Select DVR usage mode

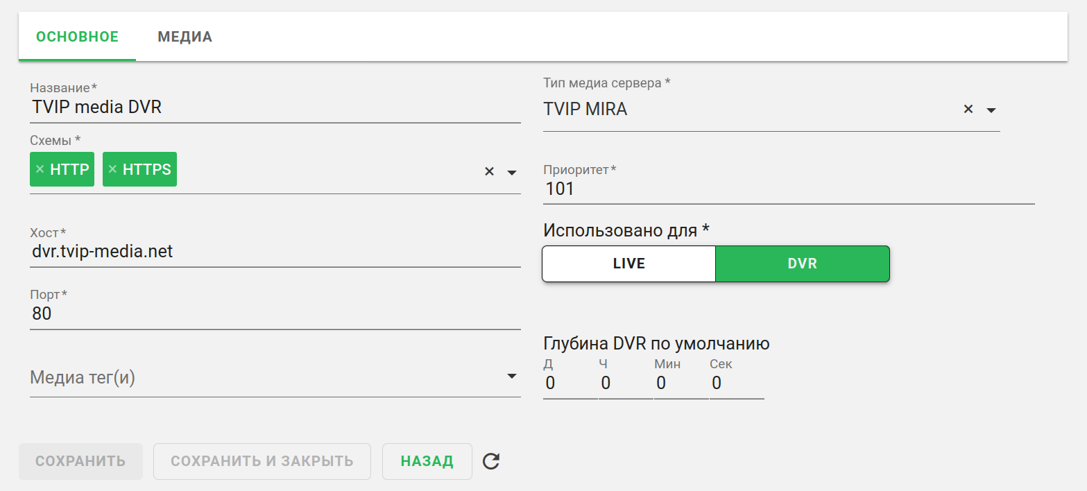(802, 264)
